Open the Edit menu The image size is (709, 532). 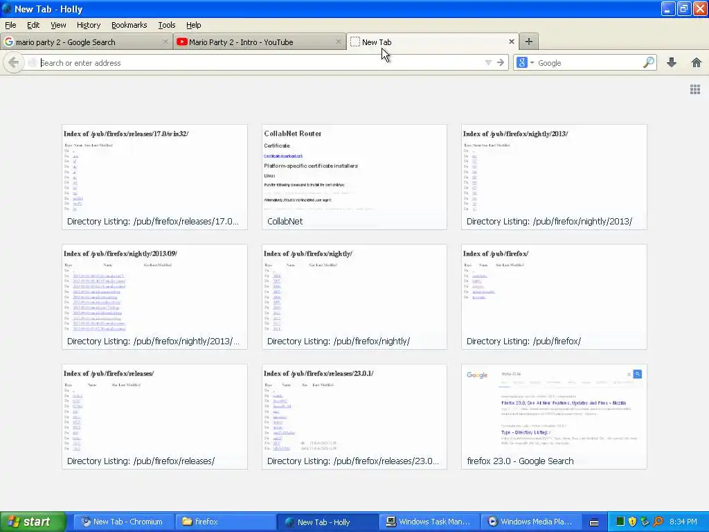click(33, 25)
